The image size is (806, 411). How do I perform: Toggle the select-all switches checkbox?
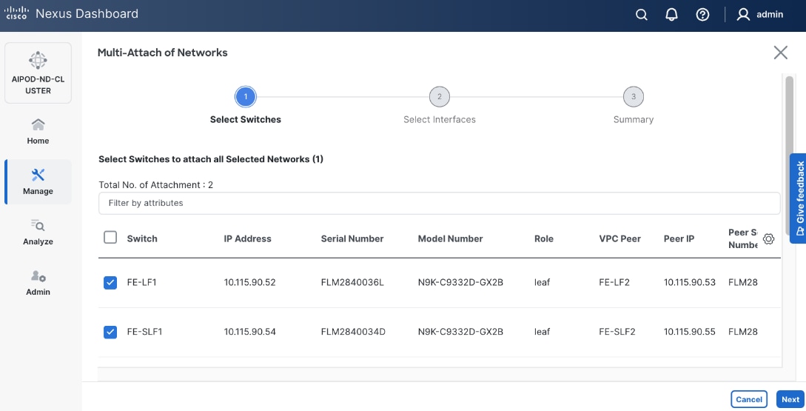click(110, 238)
